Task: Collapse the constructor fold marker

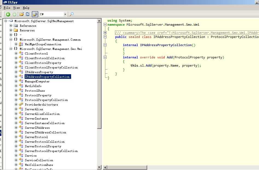Action: (x=105, y=45)
